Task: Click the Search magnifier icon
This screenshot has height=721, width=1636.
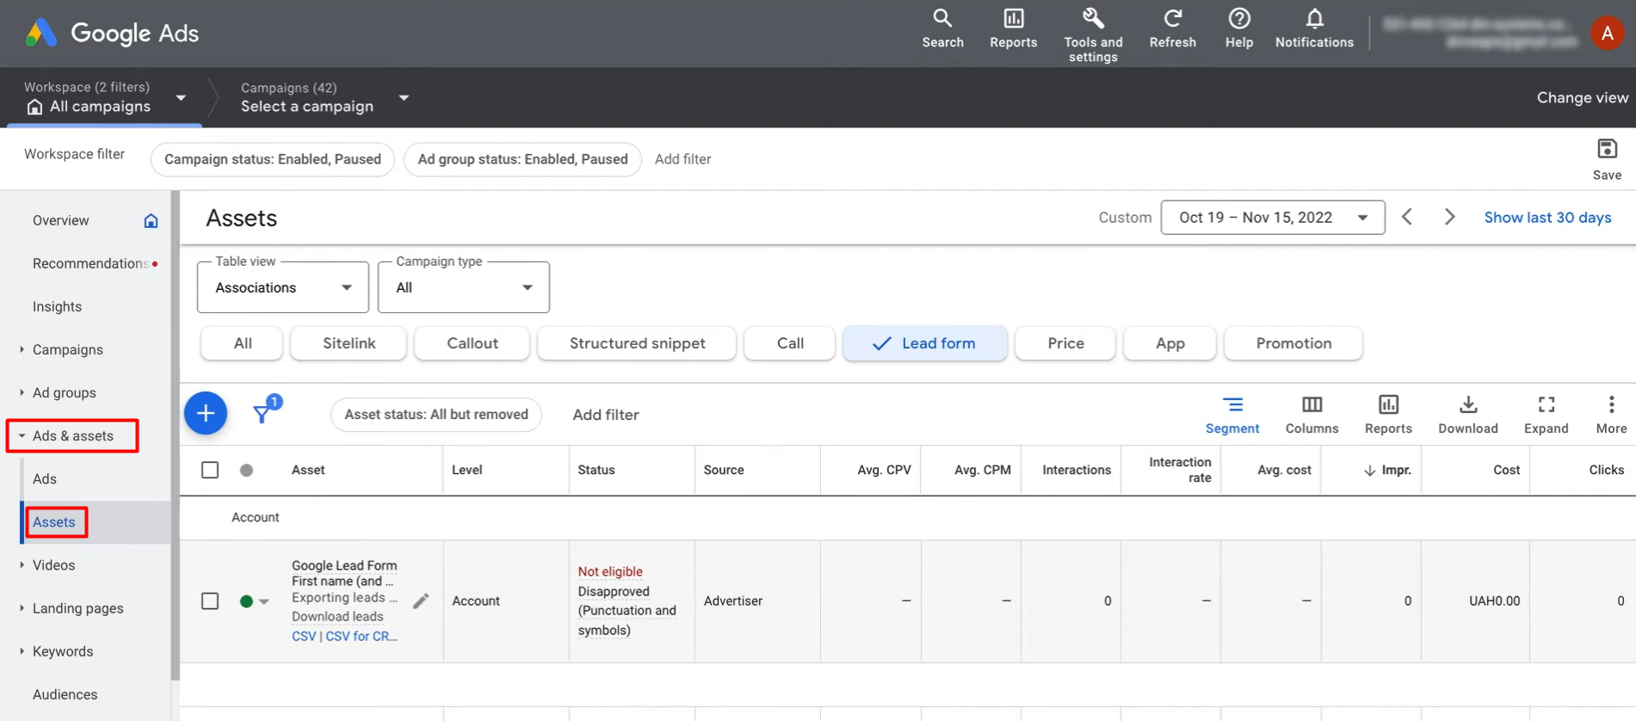Action: click(942, 19)
